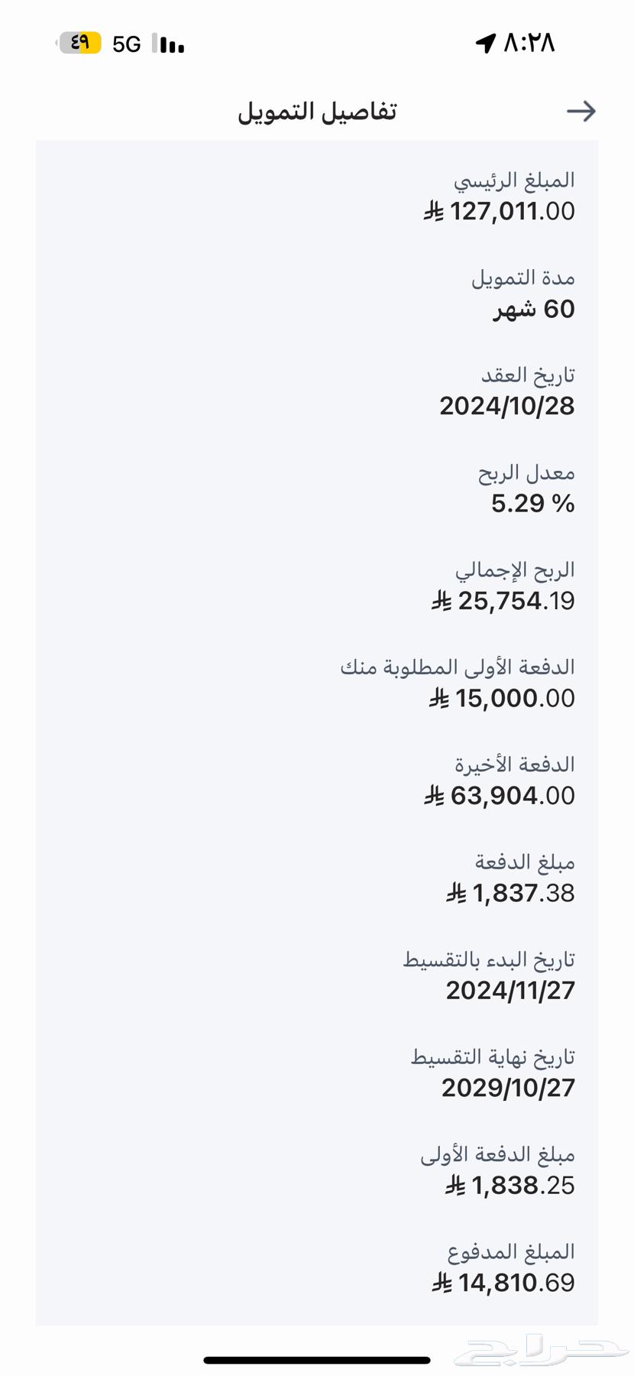Viewport: 634px width, 1376px height.
Task: Tap the 5G network indicator
Action: point(127,44)
